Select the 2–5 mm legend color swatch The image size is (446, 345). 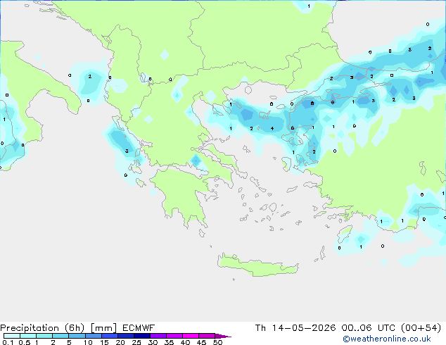point(60,336)
